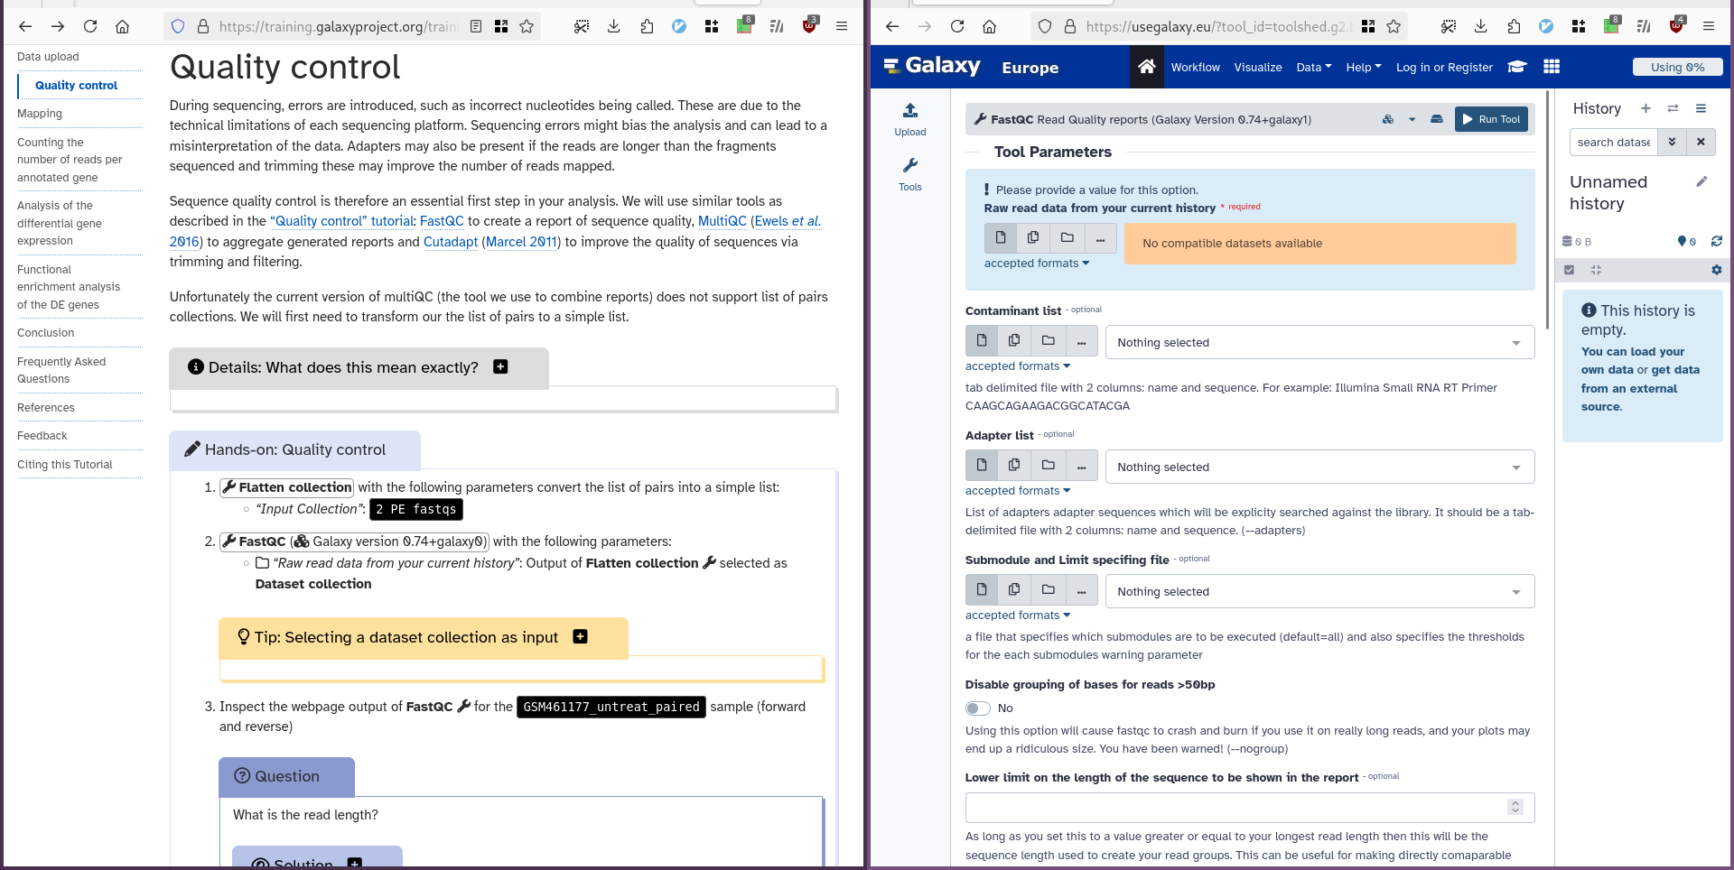Select single dataset mode for Contaminant list

(x=982, y=340)
